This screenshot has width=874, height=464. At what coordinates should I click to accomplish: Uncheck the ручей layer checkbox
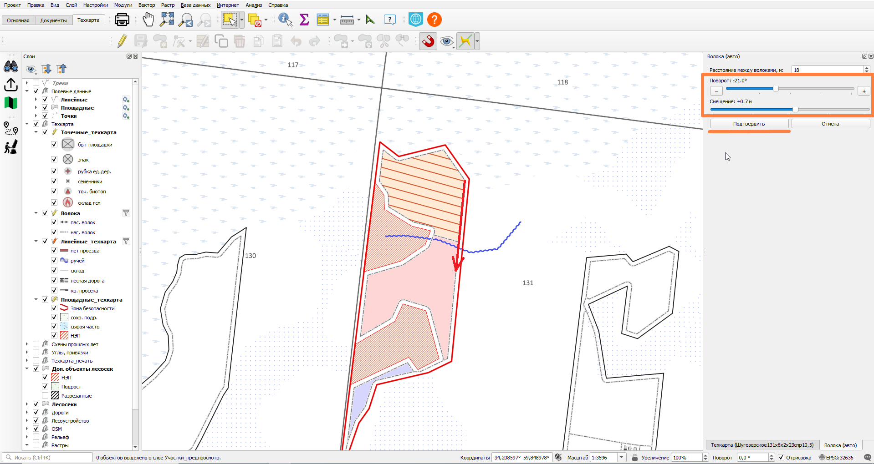pyautogui.click(x=54, y=261)
